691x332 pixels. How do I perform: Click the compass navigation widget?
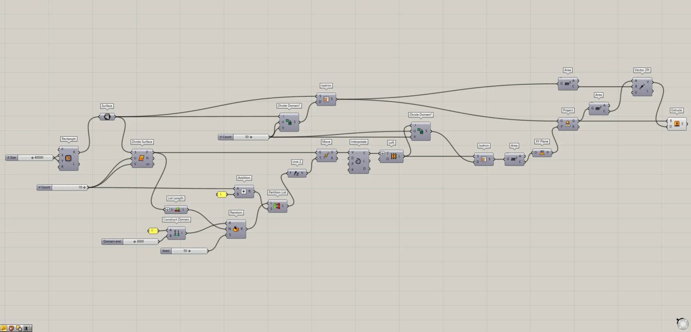[x=682, y=323]
